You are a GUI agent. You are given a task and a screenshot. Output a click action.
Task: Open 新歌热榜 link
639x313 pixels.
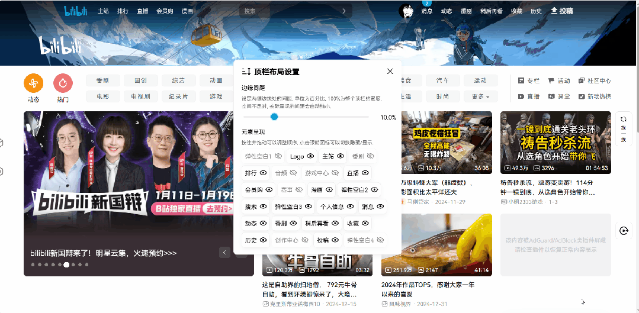point(595,96)
